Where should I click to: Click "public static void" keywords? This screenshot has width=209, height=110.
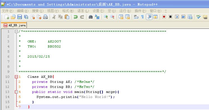click(x=52, y=92)
